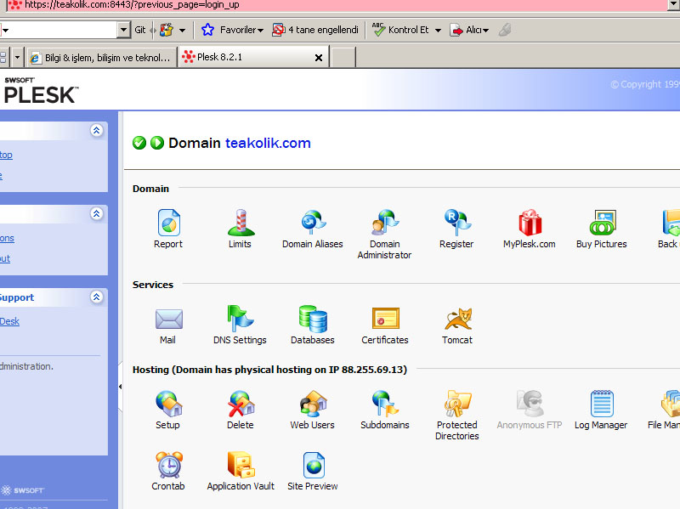This screenshot has width=680, height=509.
Task: Collapse the first sidebar panel
Action: 96,130
